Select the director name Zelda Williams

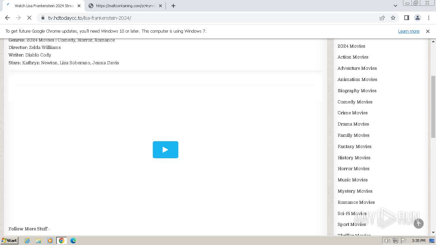pos(45,47)
